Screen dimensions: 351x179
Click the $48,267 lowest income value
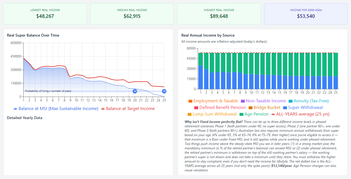45,16
